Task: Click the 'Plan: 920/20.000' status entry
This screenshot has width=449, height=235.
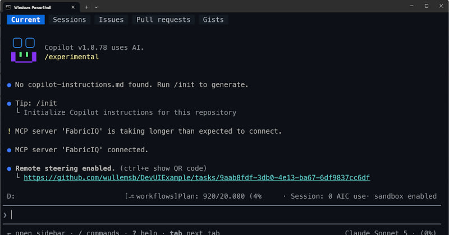Action: (212, 196)
